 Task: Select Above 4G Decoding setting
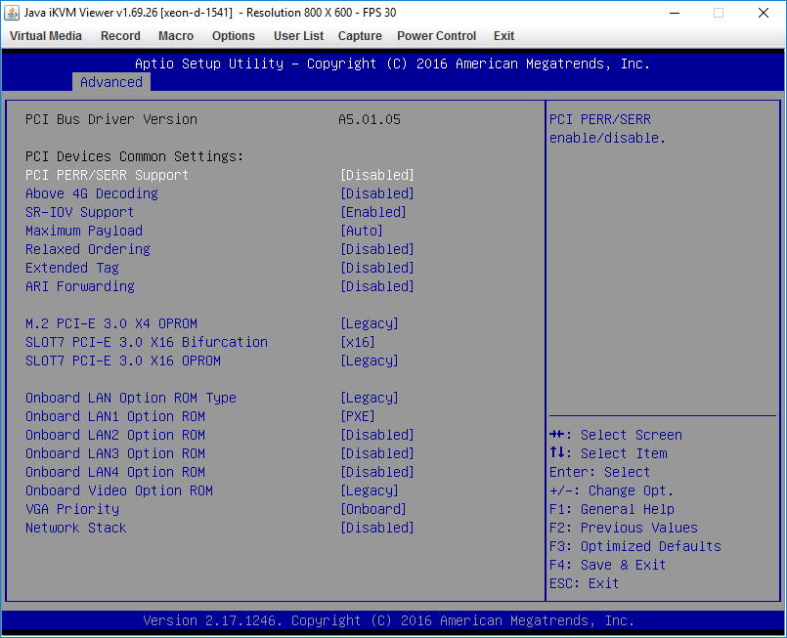click(x=92, y=193)
